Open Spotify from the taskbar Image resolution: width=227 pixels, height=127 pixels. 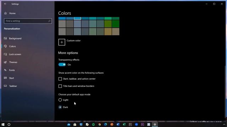(x=93, y=125)
